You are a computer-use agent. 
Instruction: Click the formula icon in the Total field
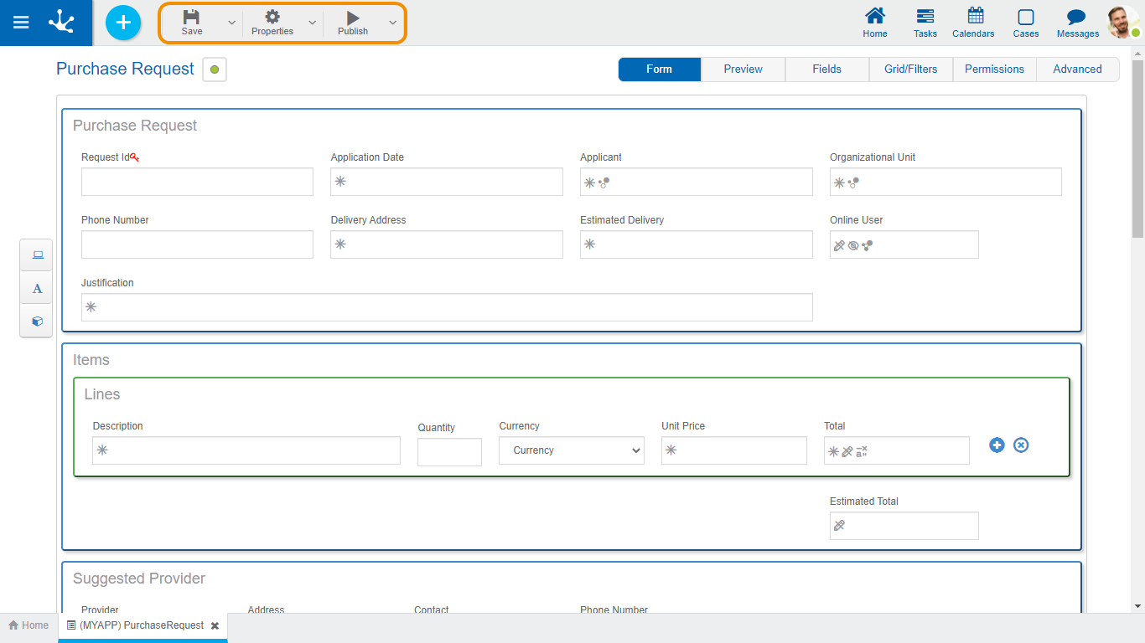(x=862, y=451)
